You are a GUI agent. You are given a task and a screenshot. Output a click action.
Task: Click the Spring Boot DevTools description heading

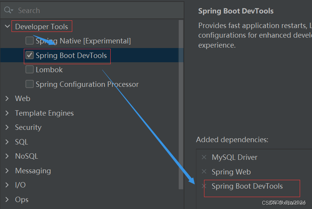tap(236, 11)
